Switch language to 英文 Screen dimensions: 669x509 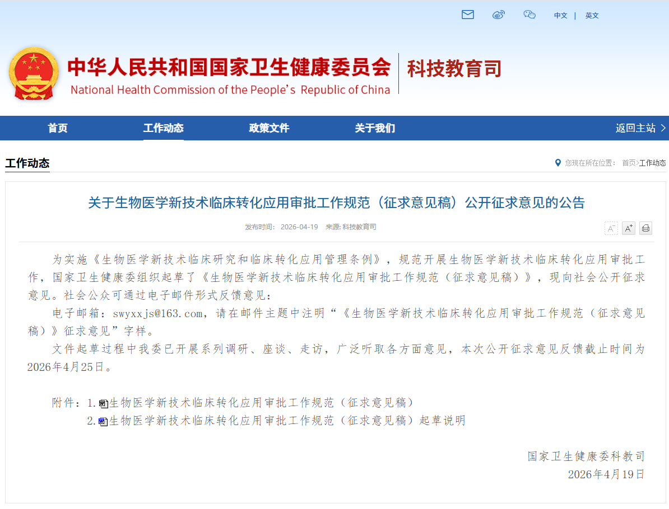pyautogui.click(x=592, y=16)
